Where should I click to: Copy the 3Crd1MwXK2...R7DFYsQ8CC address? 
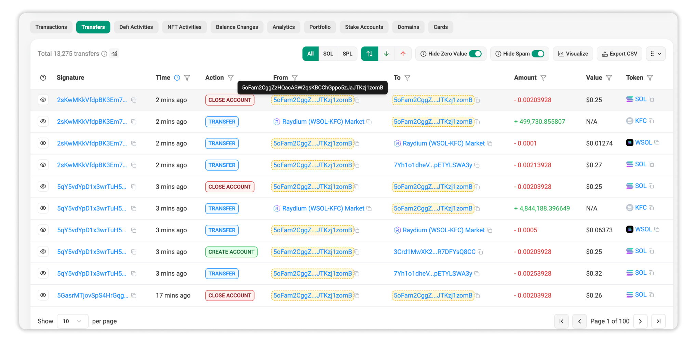480,252
